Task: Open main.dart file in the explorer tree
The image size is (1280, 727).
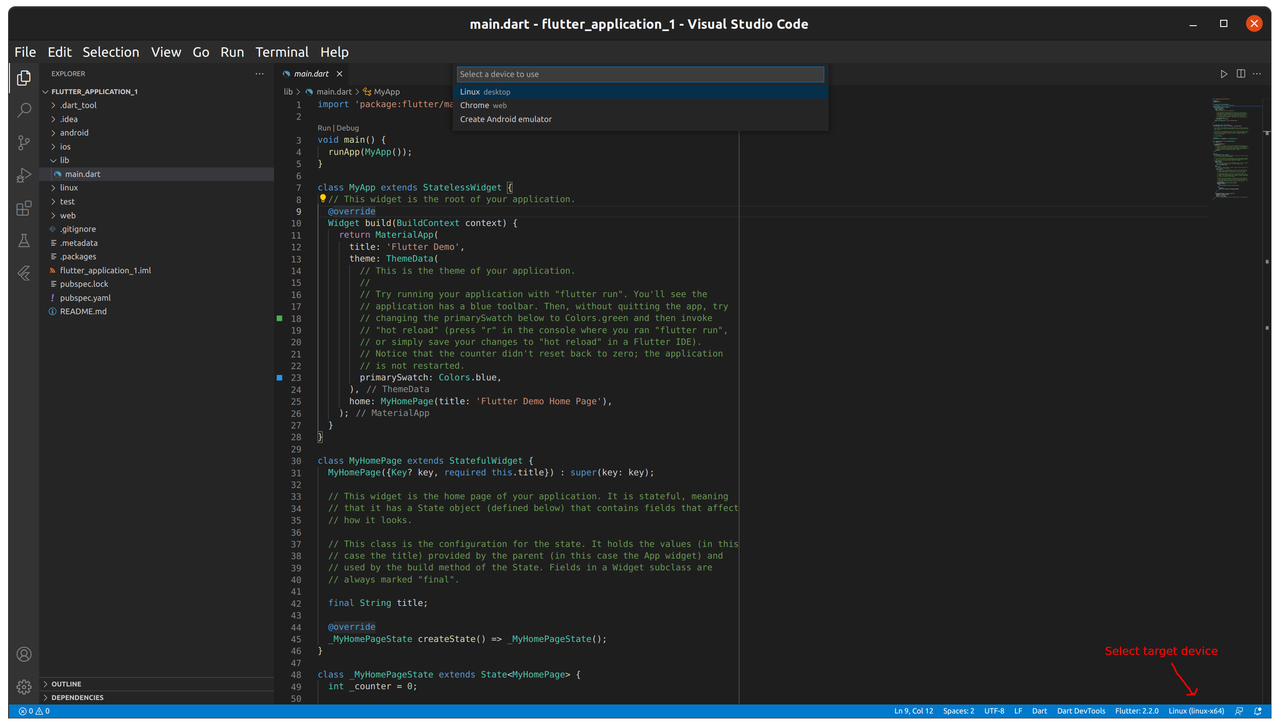Action: (157, 174)
